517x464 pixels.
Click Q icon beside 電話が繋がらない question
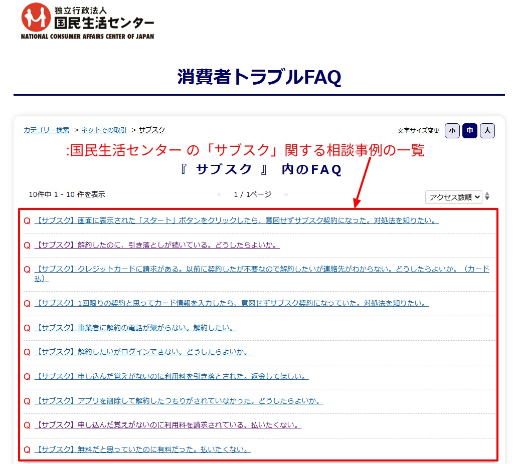pyautogui.click(x=27, y=328)
